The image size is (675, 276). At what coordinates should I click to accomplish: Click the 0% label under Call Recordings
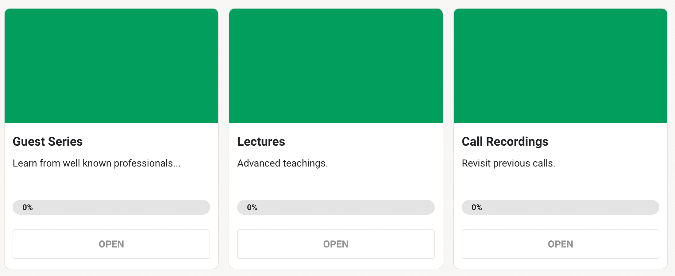coord(477,208)
